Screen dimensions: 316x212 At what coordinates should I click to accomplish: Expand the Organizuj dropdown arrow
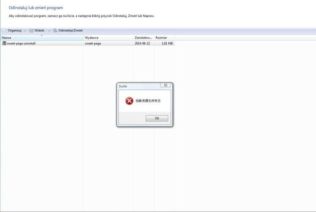pos(25,30)
